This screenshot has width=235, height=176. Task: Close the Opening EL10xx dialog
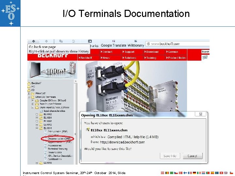pyautogui.click(x=200, y=114)
